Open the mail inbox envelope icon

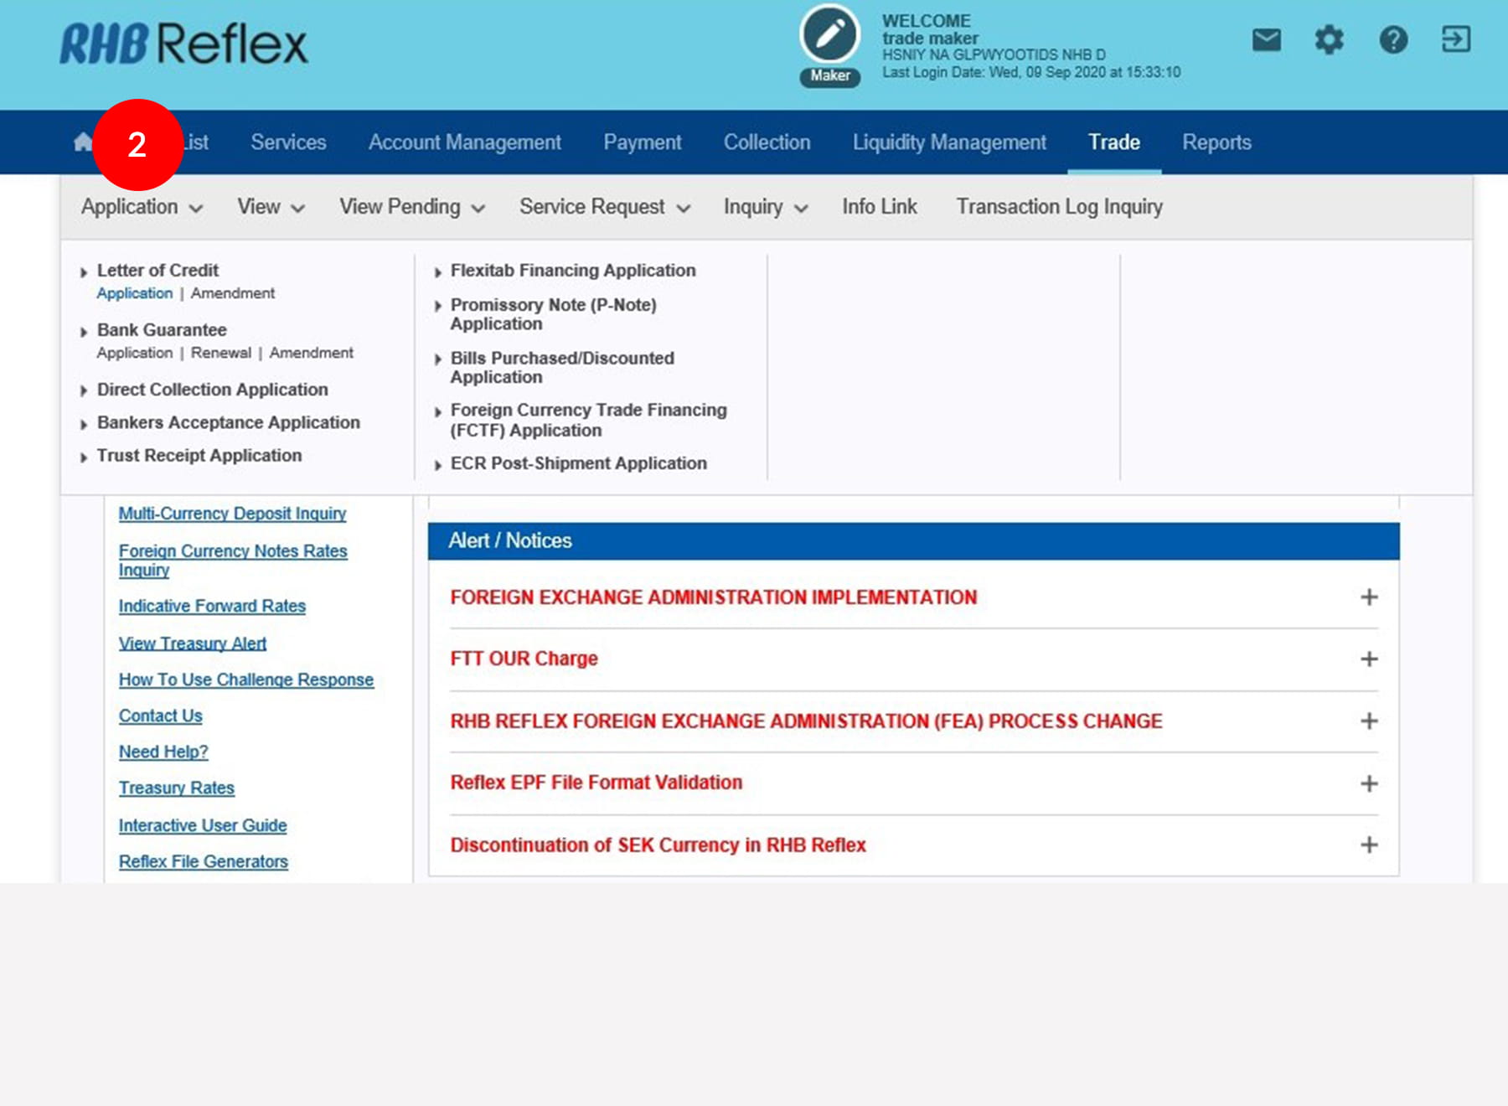(x=1266, y=39)
